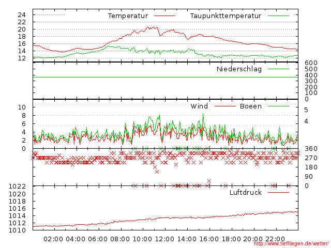Select the 10:00 time axis label
Viewport: 331px width, 248px height.
coord(142,239)
